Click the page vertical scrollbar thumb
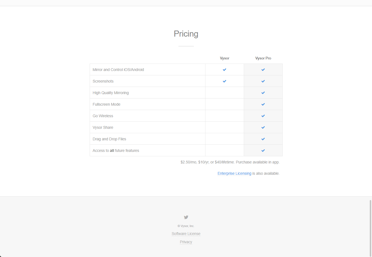 point(370,228)
